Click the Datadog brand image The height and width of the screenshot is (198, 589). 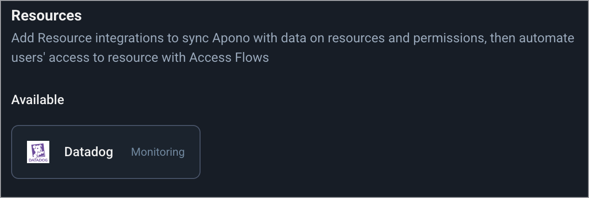coord(38,152)
